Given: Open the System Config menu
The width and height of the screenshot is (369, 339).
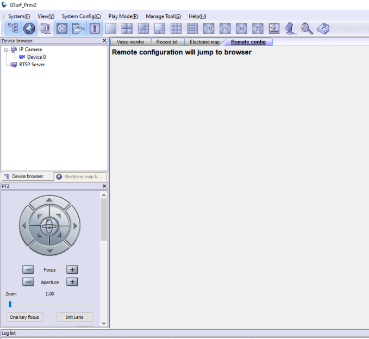Looking at the screenshot, I should (81, 16).
